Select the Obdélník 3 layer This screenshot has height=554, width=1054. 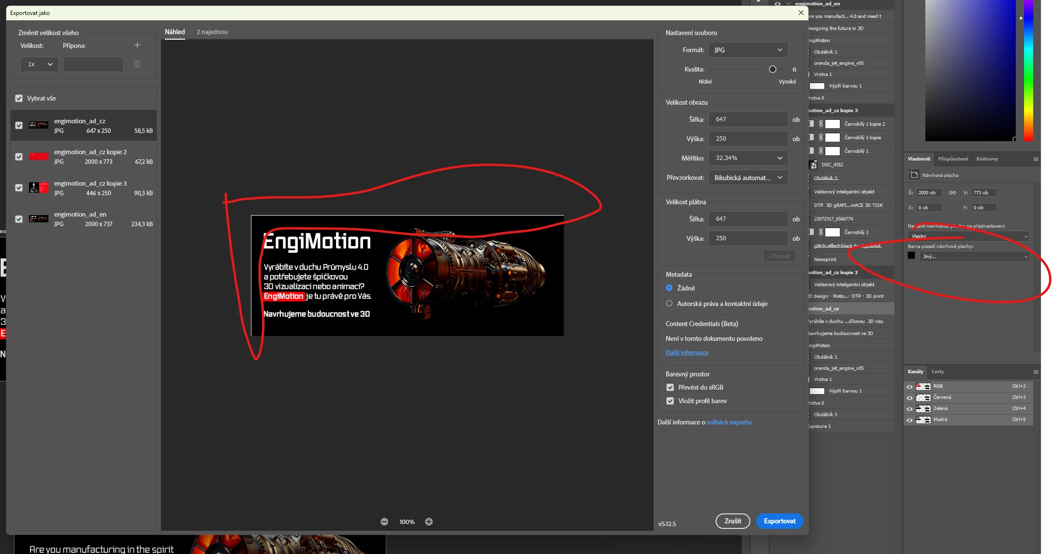tap(825, 414)
